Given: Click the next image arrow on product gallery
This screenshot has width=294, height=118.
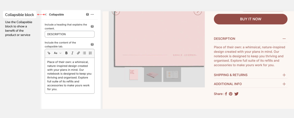Looking at the screenshot, I should pos(198,12).
